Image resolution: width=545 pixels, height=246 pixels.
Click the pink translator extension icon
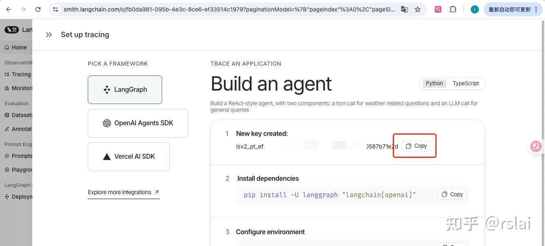[x=438, y=9]
